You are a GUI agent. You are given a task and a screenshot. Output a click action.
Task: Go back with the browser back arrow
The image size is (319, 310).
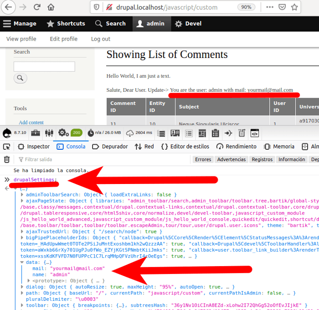(8, 7)
